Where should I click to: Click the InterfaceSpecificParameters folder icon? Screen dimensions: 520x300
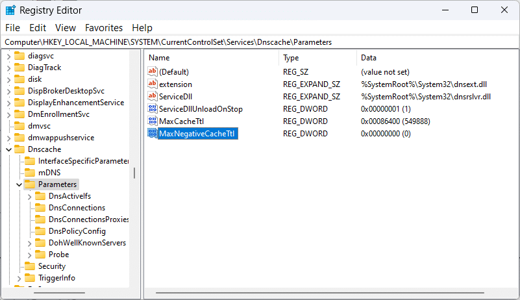[30, 161]
